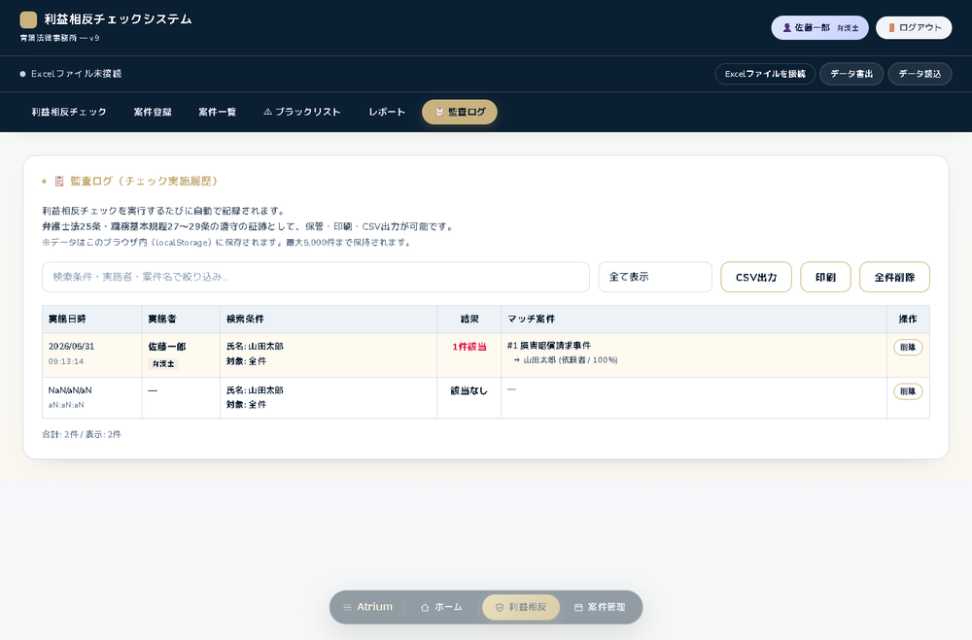This screenshot has height=640, width=972.
Task: Click the 監査ログ（チェック実施履歴） heading
Action: [x=144, y=182]
